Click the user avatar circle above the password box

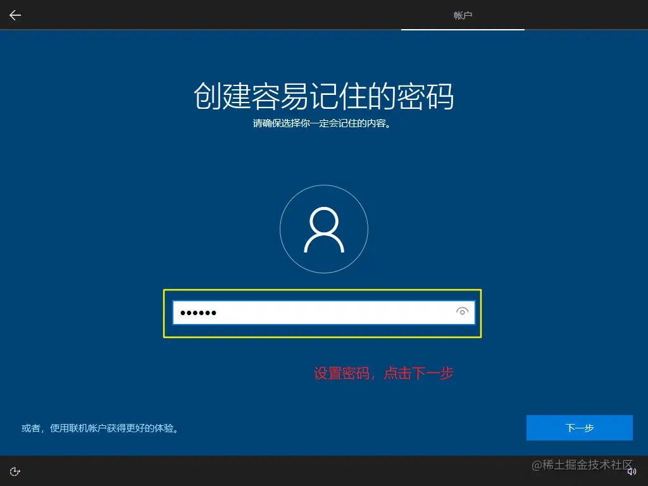click(x=324, y=229)
